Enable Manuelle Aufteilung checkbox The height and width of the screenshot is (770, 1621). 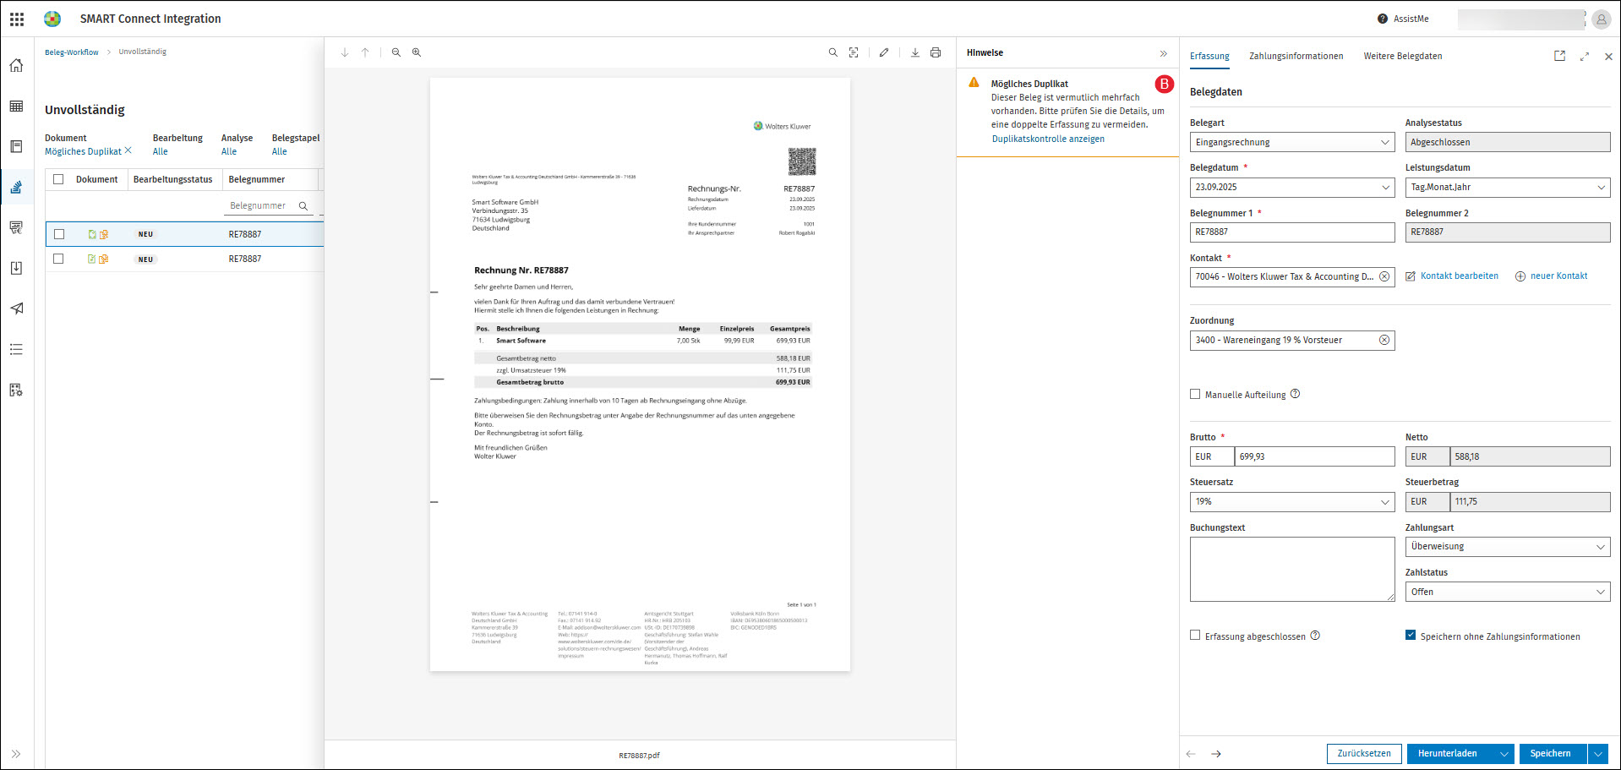[x=1195, y=394]
